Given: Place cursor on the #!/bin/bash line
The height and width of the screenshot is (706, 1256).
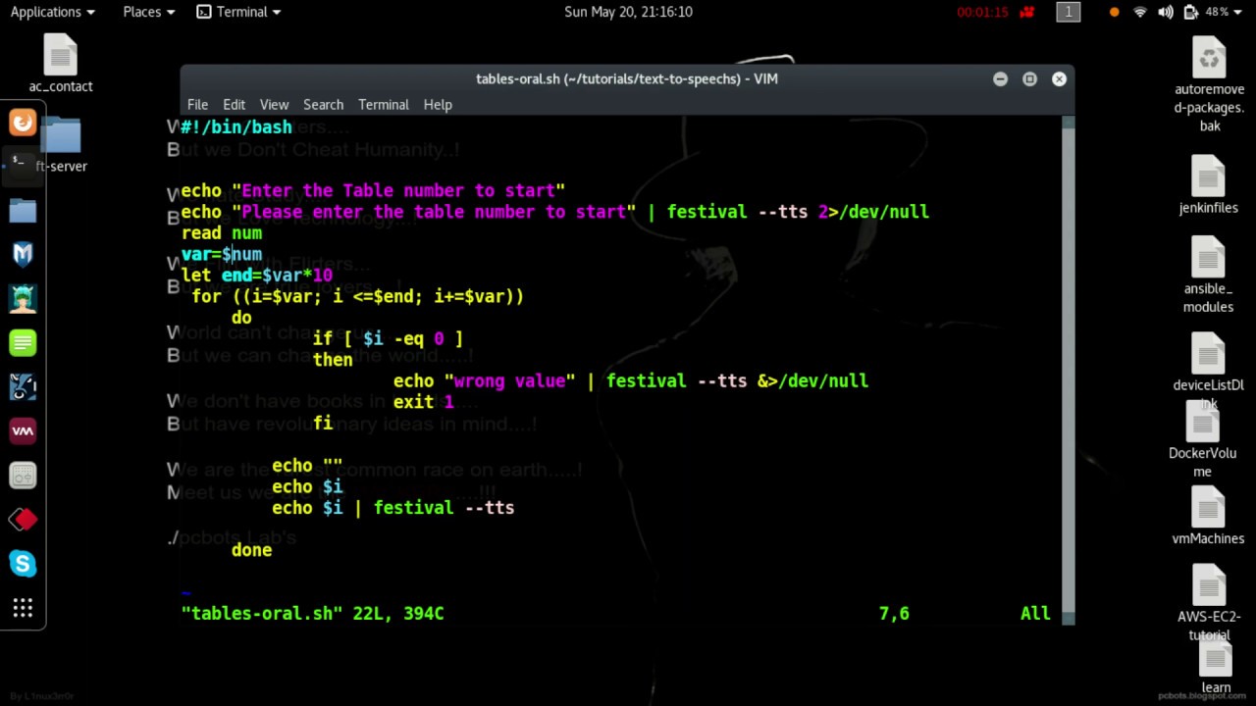Looking at the screenshot, I should coord(236,127).
